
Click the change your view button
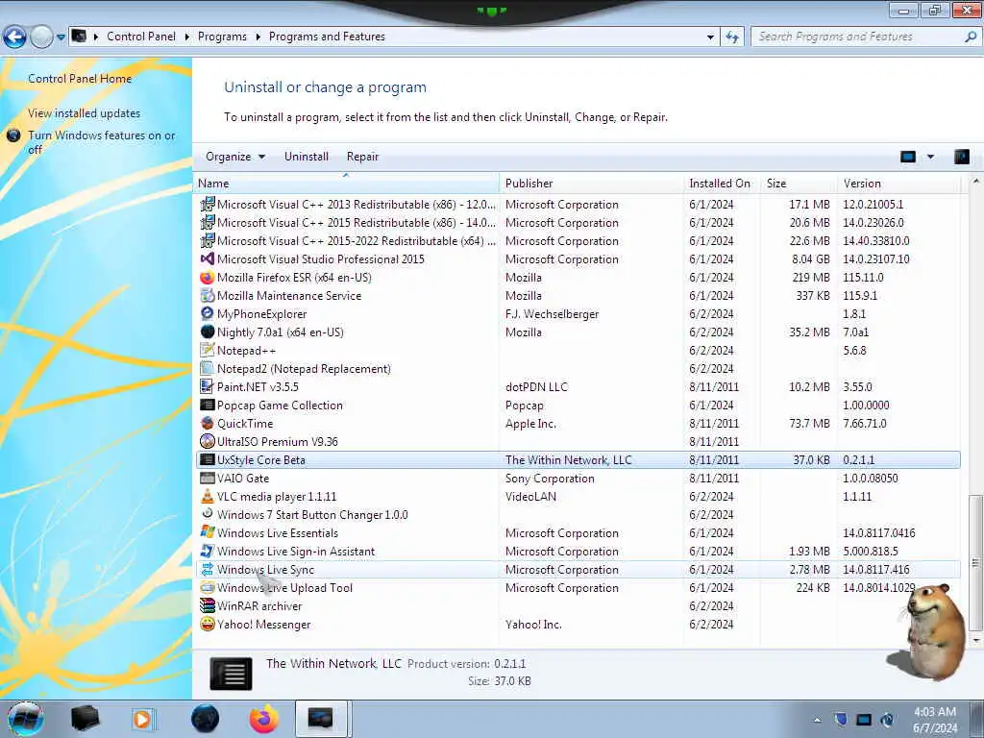pyautogui.click(x=908, y=157)
